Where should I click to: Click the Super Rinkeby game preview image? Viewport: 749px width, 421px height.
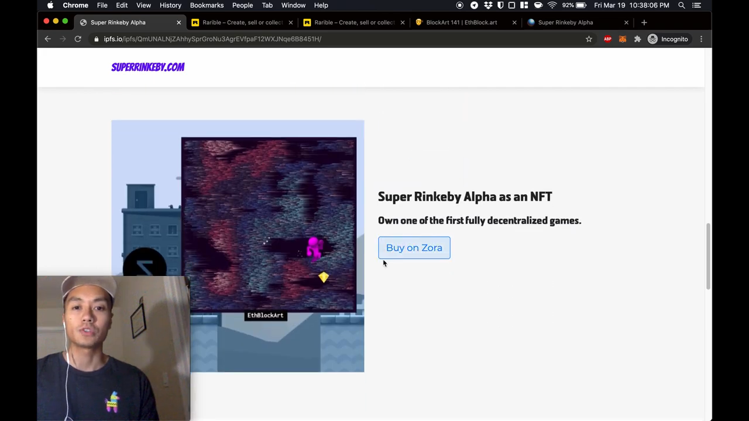(x=238, y=246)
